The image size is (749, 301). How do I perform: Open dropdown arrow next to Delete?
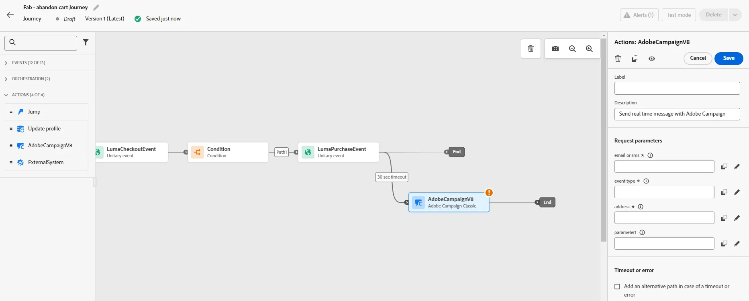point(735,15)
